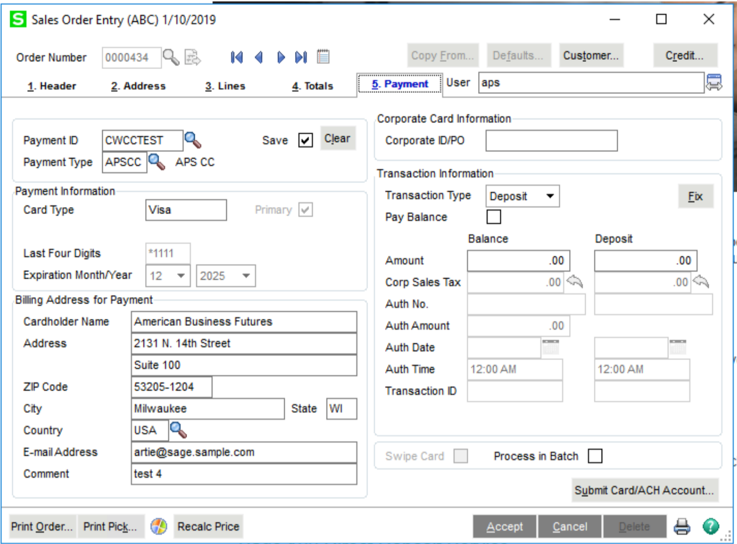Click the Help question mark icon

click(710, 526)
